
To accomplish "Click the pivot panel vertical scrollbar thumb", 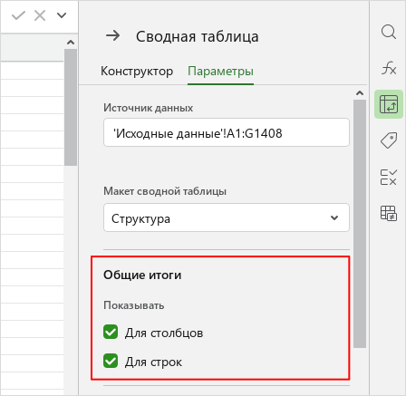I will coord(360,224).
